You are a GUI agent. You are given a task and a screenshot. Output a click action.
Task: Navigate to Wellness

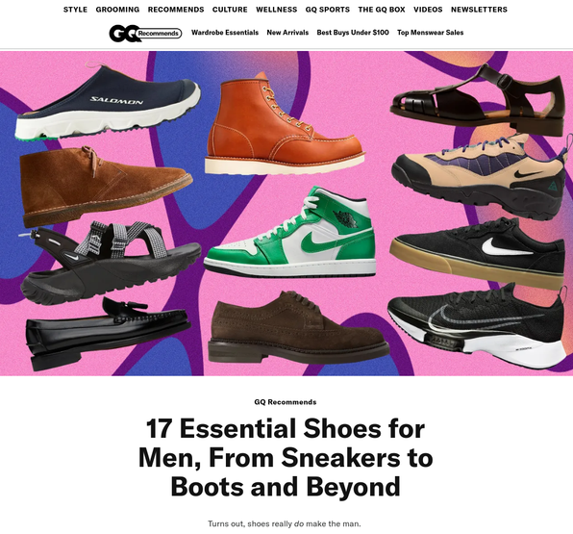[x=277, y=10]
